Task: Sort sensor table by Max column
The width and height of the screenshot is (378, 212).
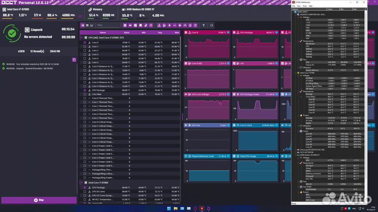Action: (177, 32)
